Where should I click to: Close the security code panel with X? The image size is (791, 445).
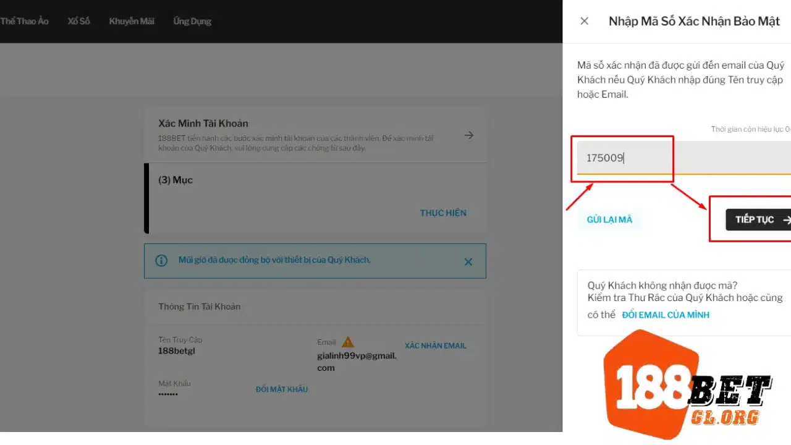coord(584,21)
